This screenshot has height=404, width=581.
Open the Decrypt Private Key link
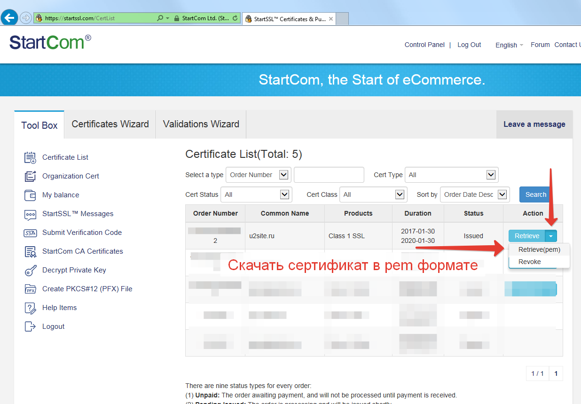[74, 270]
